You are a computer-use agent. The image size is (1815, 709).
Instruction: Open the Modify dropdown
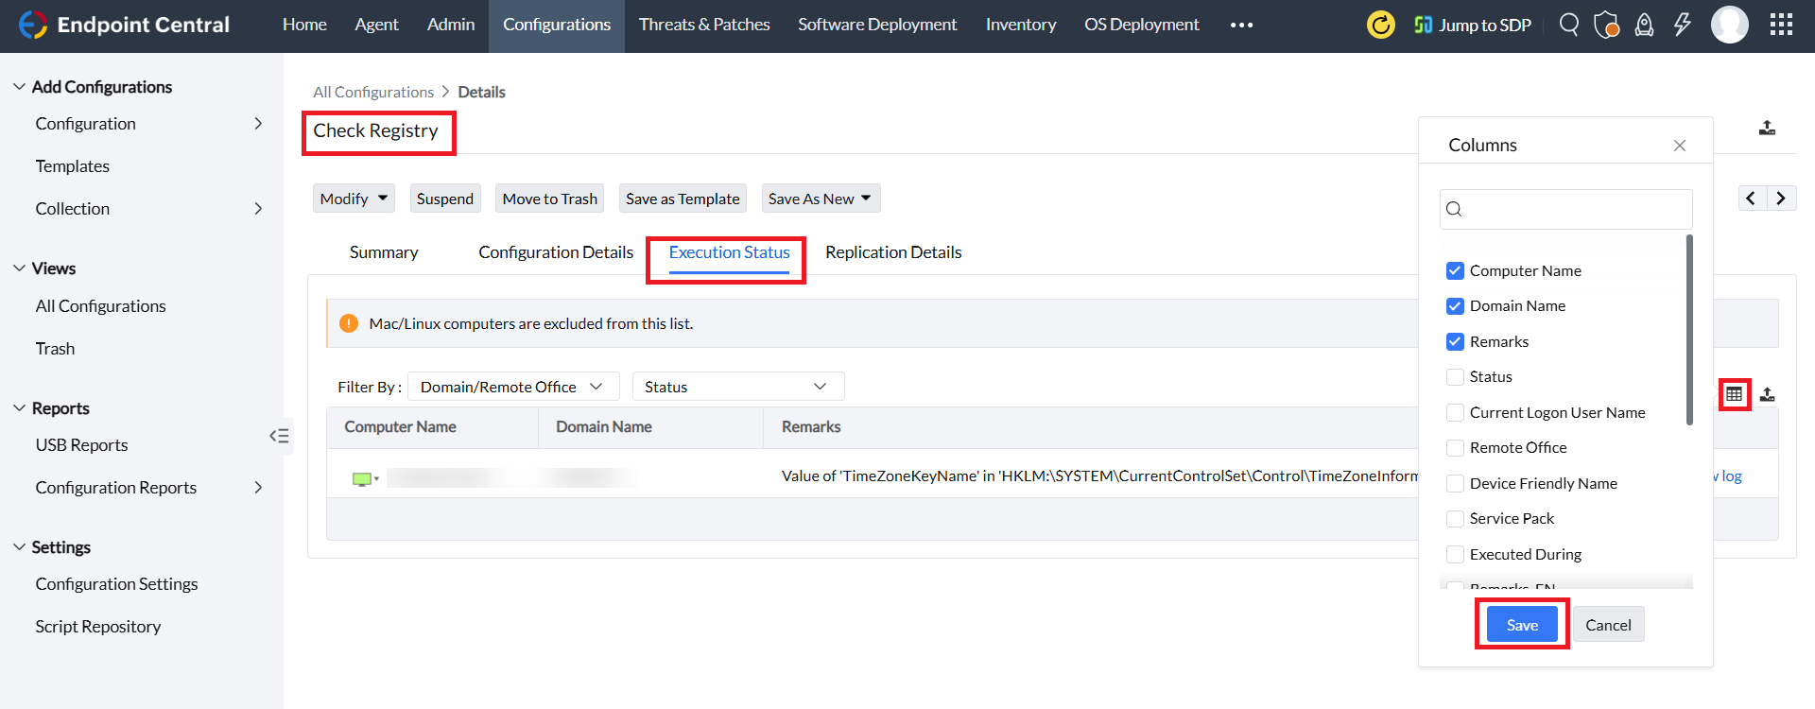click(354, 199)
